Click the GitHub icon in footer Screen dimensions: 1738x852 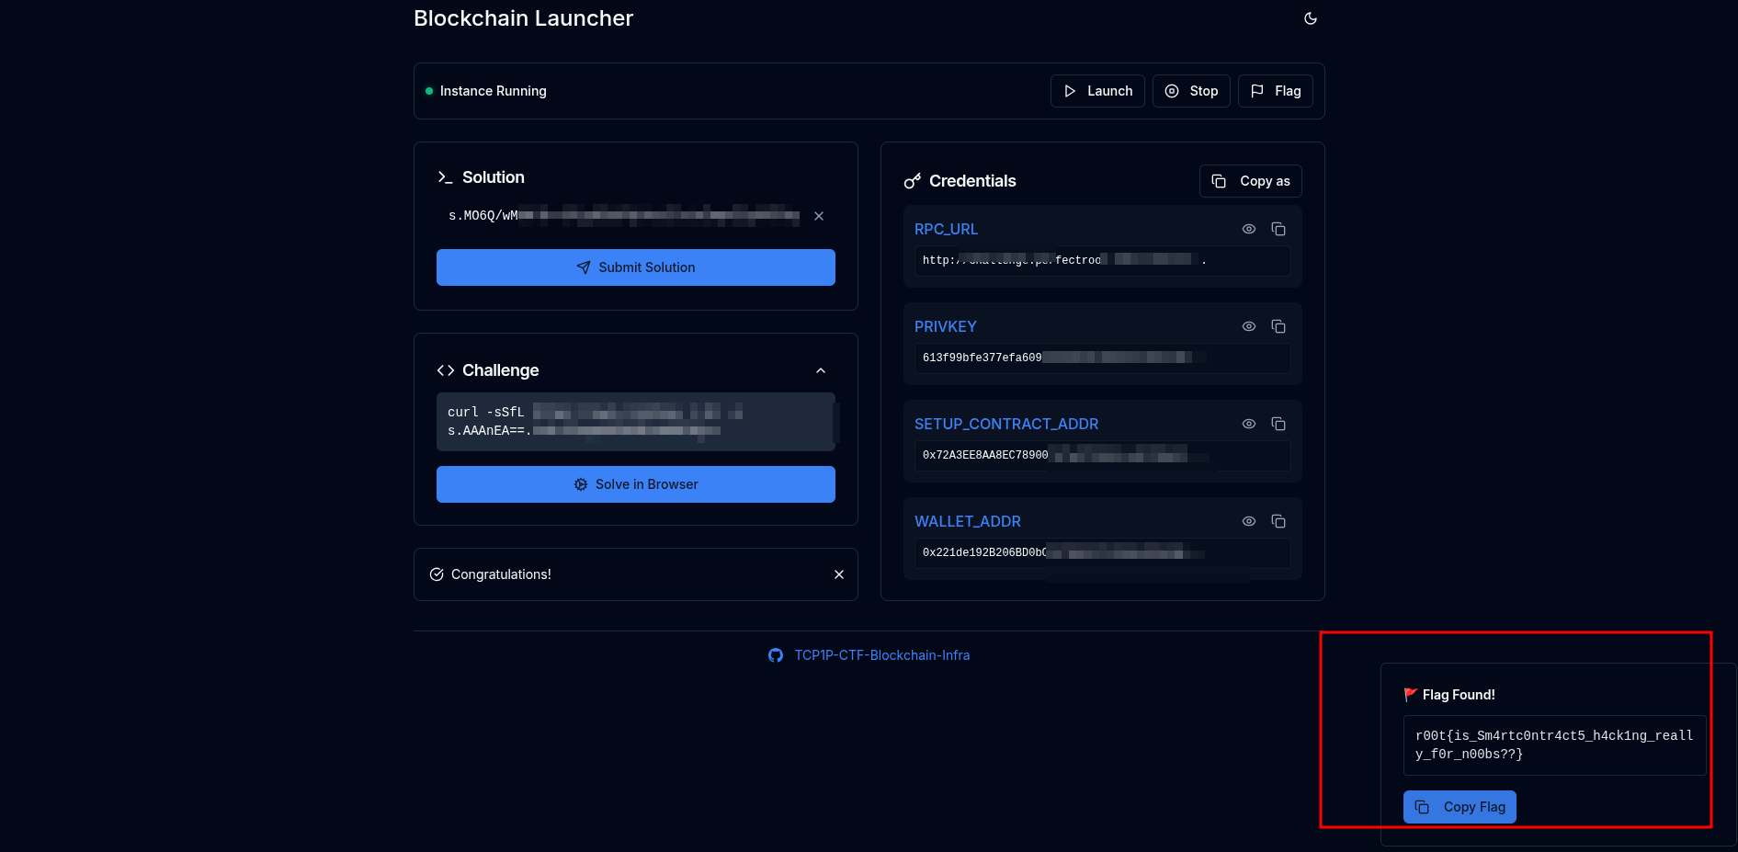click(776, 655)
